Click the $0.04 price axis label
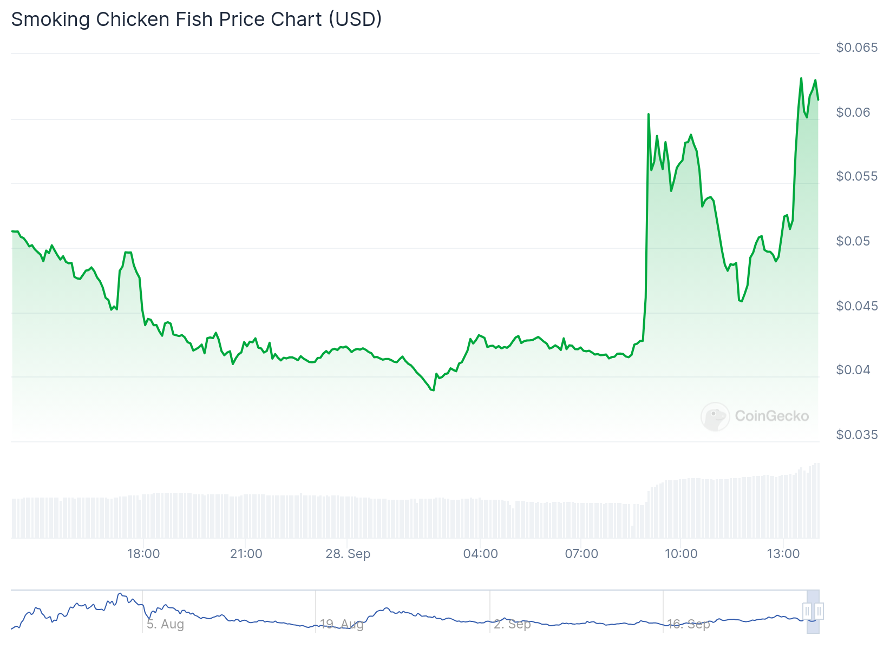Screen dimensions: 890x649 [853, 370]
